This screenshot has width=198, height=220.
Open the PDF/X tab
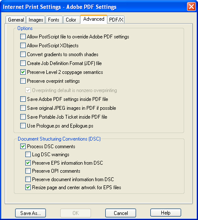tap(116, 20)
